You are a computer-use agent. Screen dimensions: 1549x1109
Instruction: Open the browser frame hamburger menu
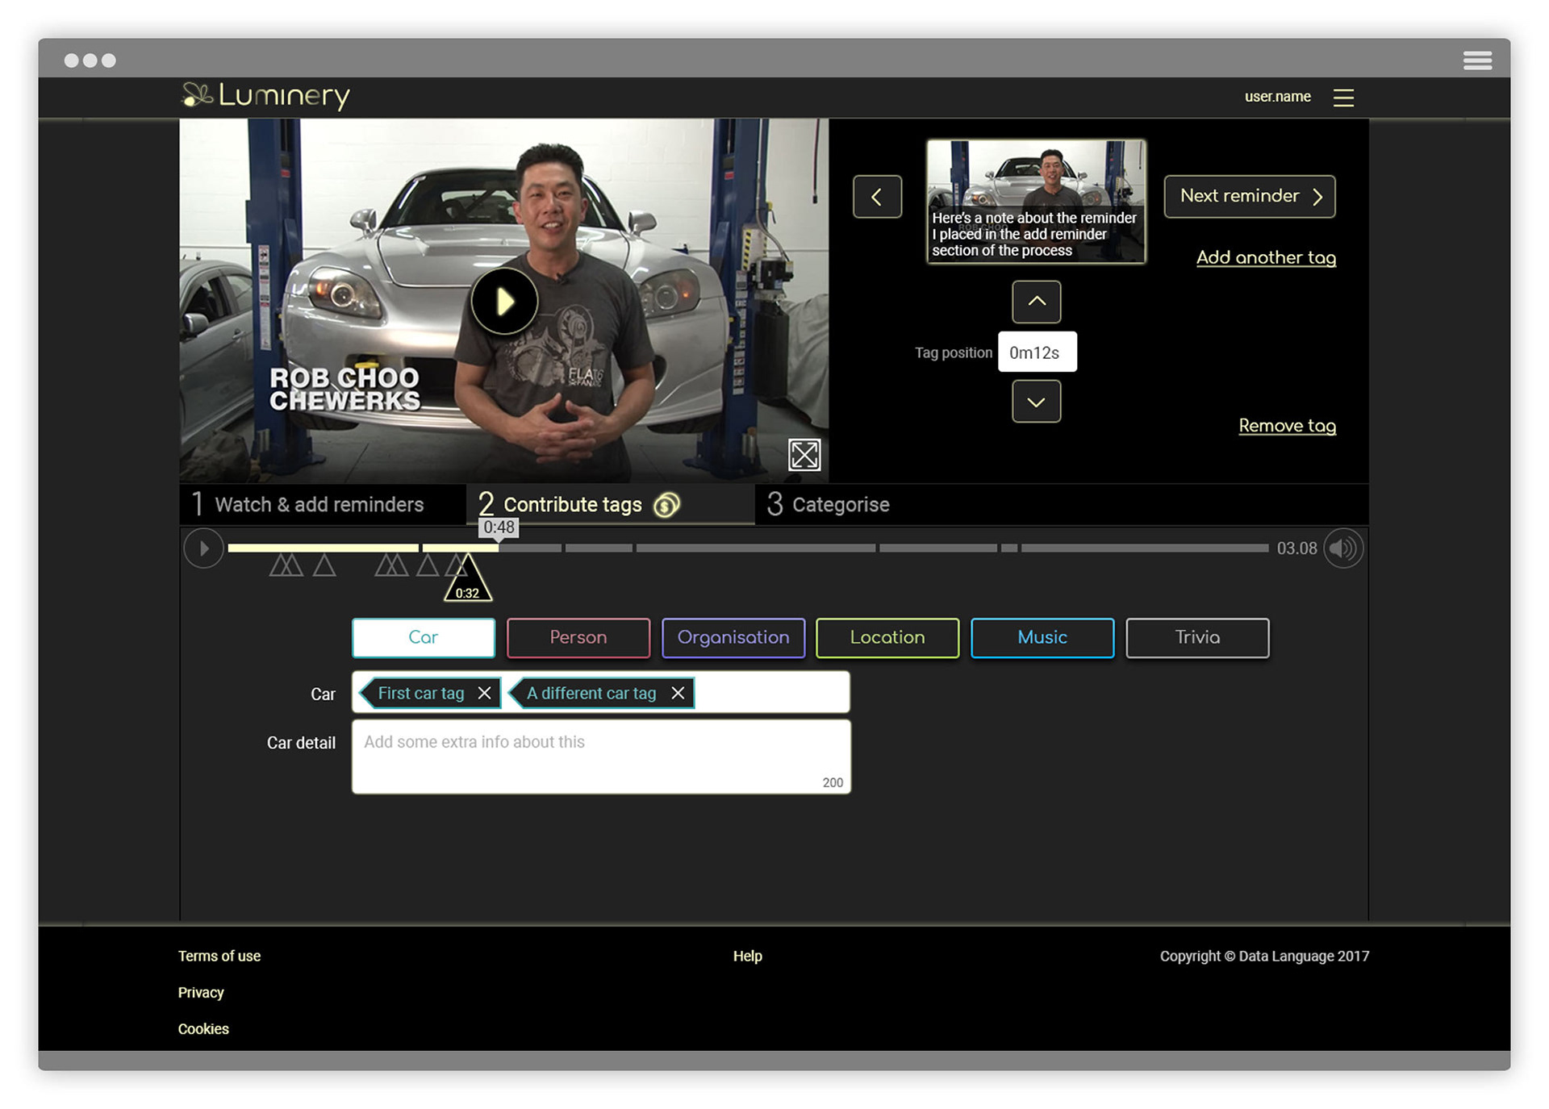click(x=1477, y=60)
